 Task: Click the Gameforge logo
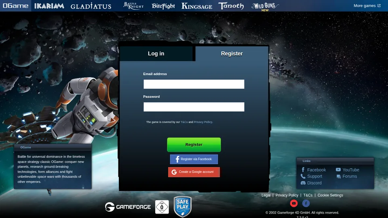tap(128, 207)
